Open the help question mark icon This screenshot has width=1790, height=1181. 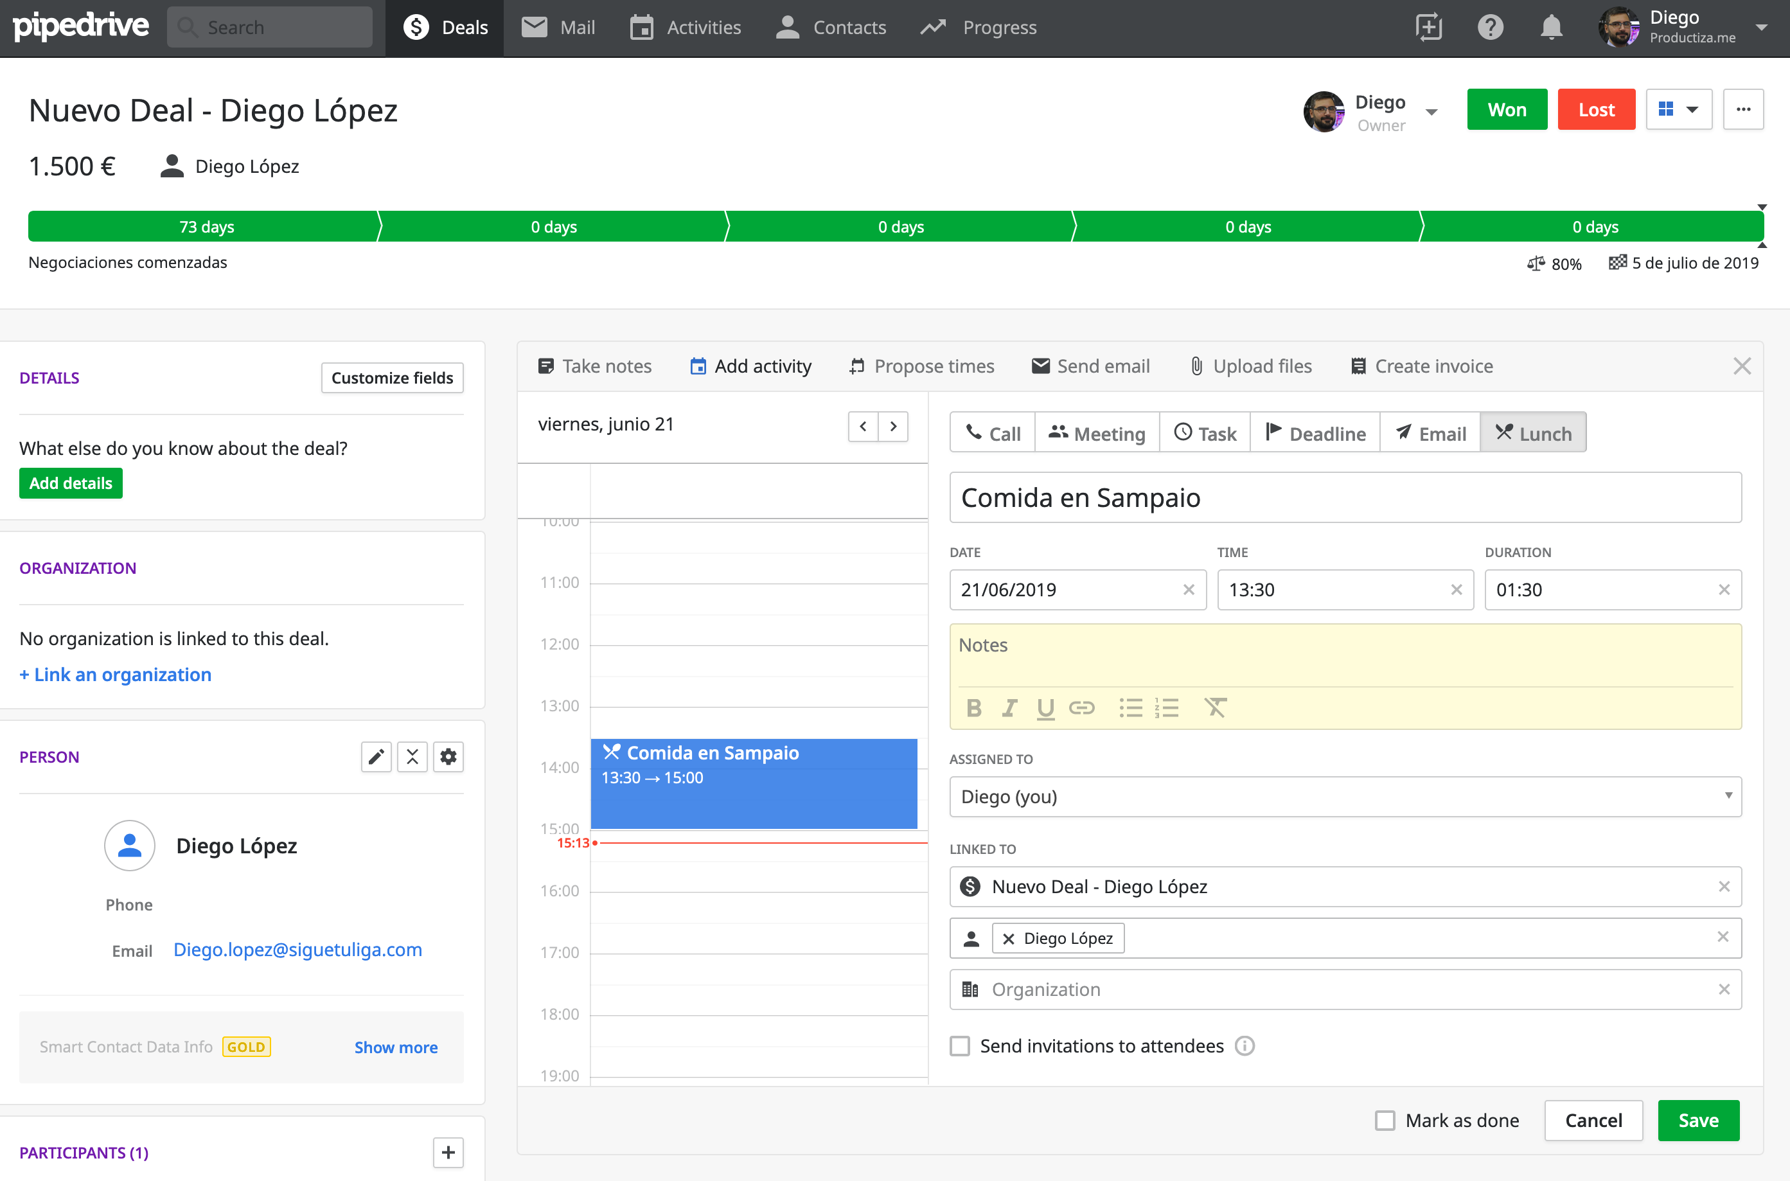[x=1489, y=28]
